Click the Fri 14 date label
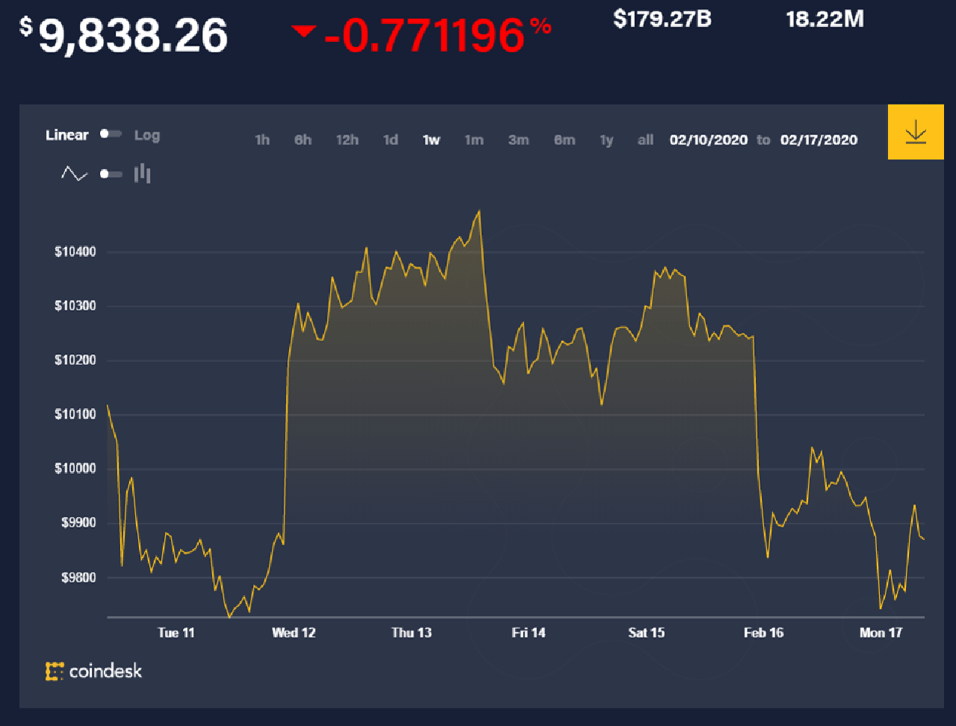The width and height of the screenshot is (956, 726). click(x=529, y=633)
